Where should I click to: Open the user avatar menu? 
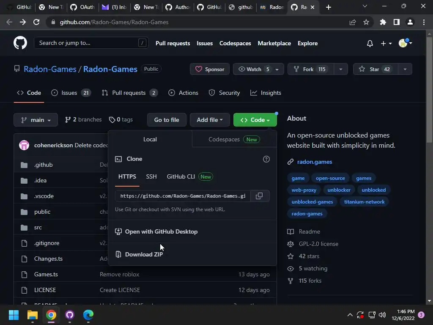coord(406,43)
